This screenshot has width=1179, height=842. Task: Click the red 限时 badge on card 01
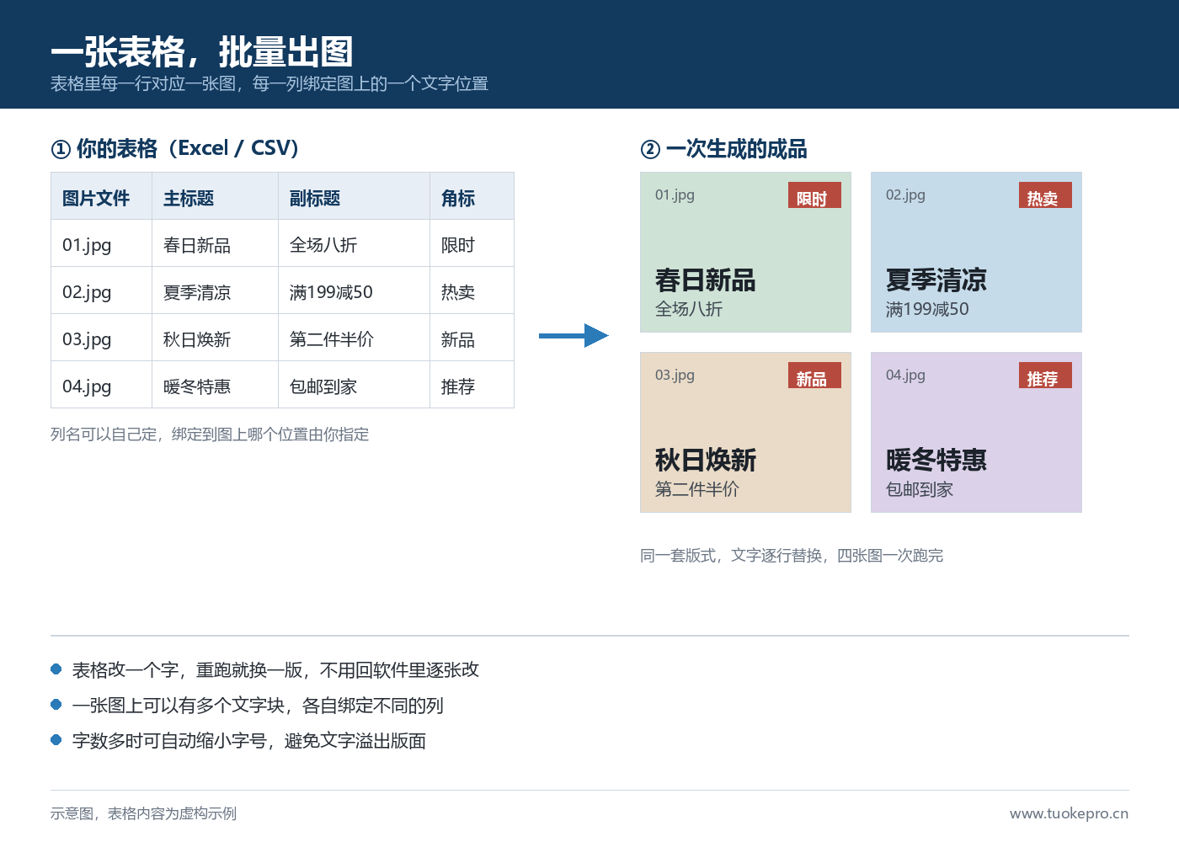click(814, 195)
